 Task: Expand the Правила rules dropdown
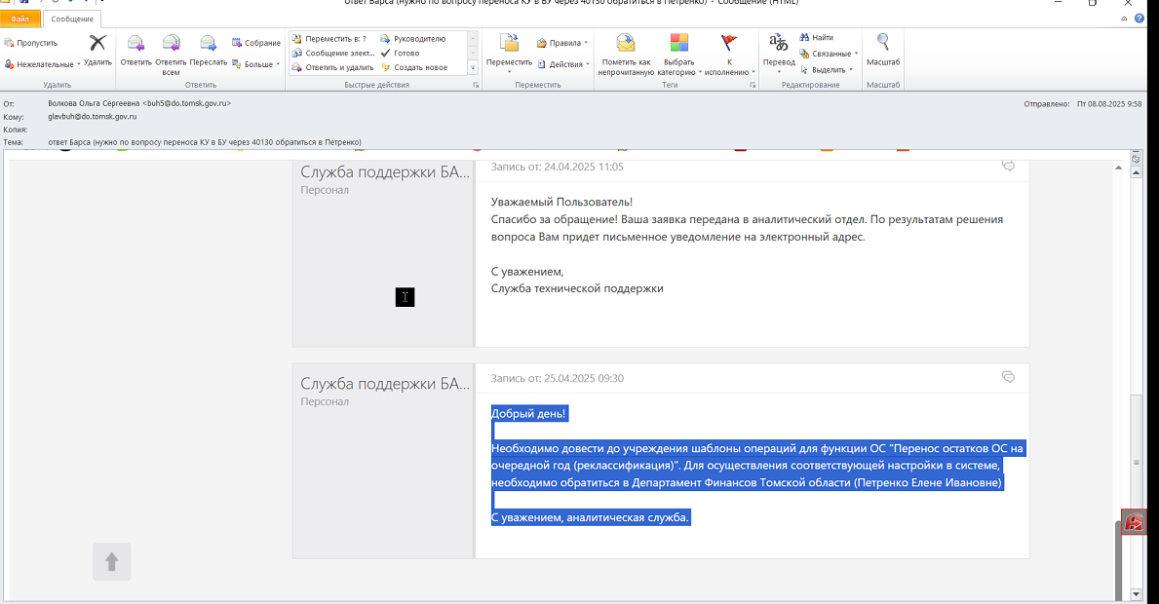[x=562, y=43]
